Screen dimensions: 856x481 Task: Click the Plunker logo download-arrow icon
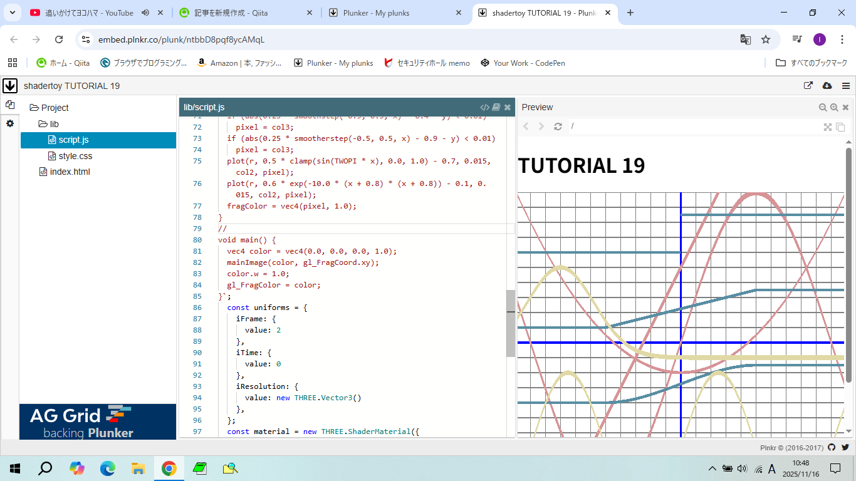tap(10, 86)
